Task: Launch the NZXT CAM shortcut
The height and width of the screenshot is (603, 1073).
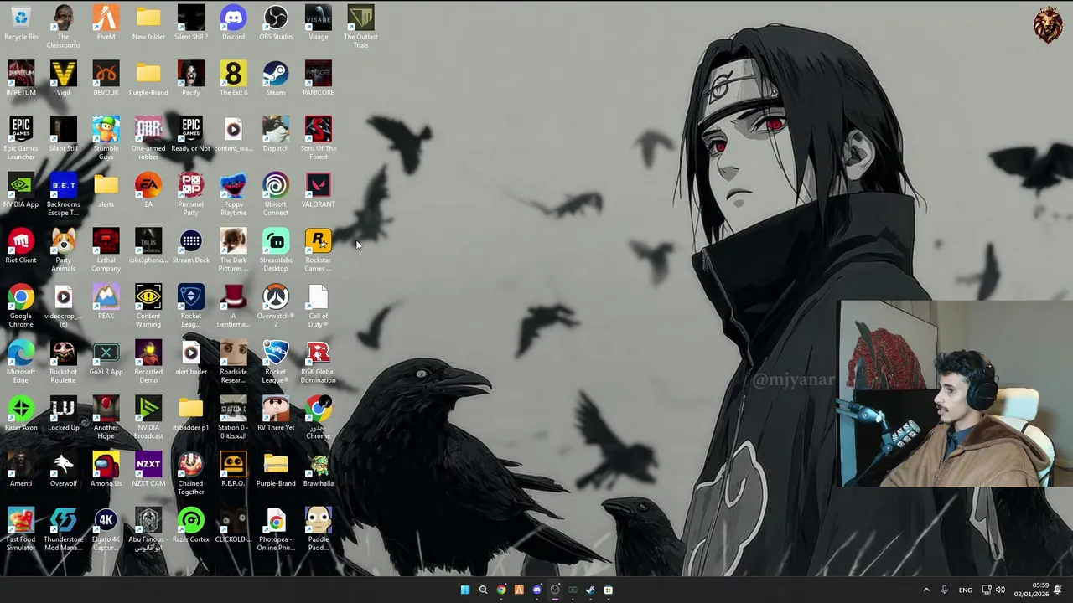Action: (148, 471)
